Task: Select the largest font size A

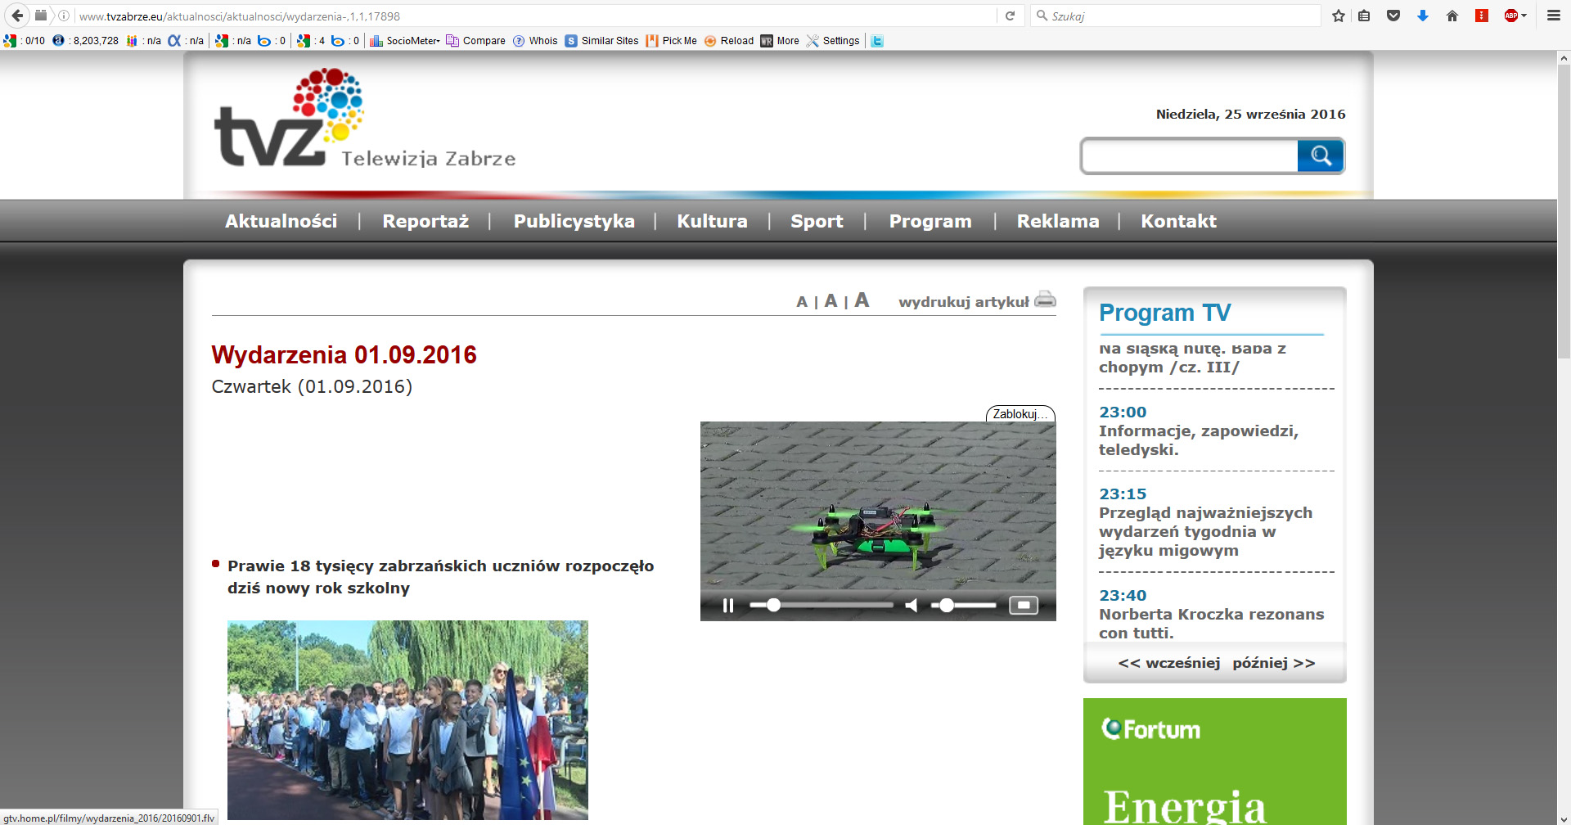Action: (x=862, y=300)
